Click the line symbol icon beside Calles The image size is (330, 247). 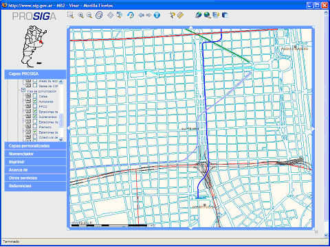pos(28,95)
